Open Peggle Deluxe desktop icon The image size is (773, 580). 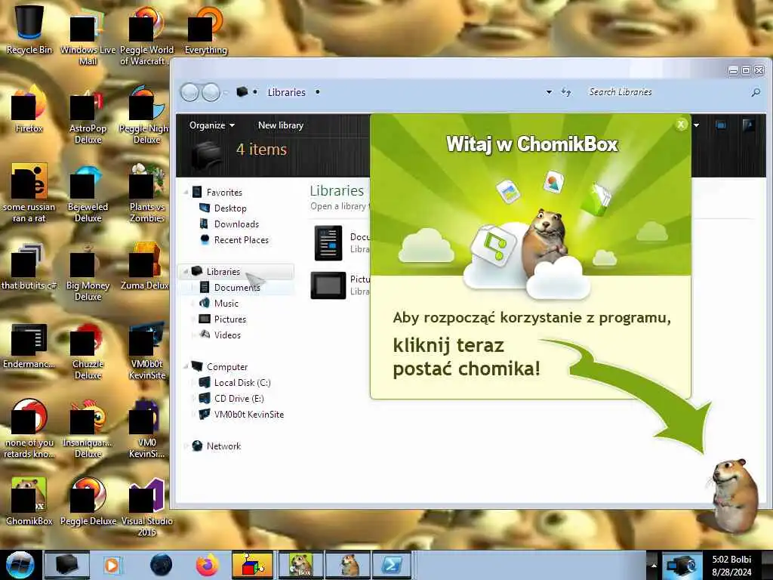[x=88, y=501]
